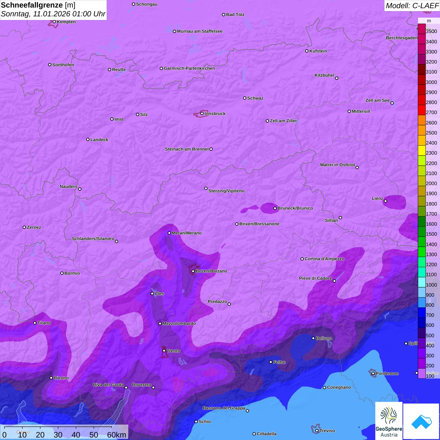This screenshot has width=440, height=440.
Task: Click the GeoSphere Austria logo
Action: 389,421
